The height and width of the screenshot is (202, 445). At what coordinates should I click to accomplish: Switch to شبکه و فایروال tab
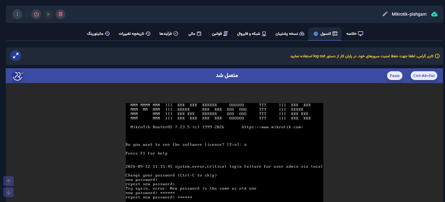252,33
